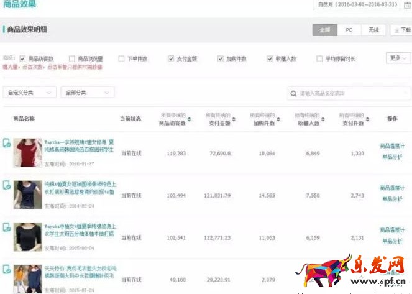Check the 平均停留时长 checkbox
This screenshot has height=294, width=412.
(319, 58)
